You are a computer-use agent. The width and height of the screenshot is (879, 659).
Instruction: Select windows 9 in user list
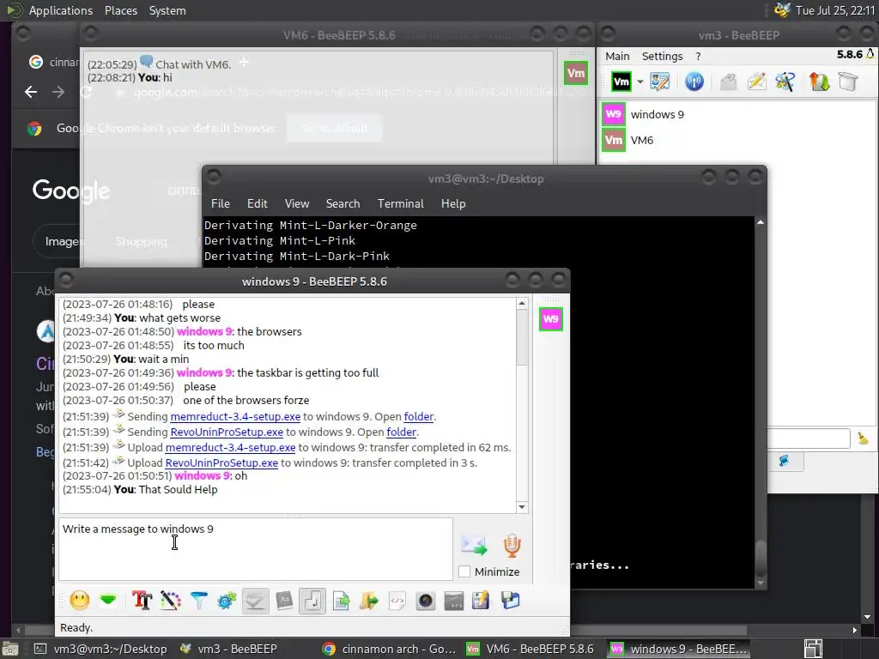click(x=737, y=114)
